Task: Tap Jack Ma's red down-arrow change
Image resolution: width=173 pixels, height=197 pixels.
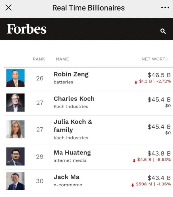Action: point(133,185)
